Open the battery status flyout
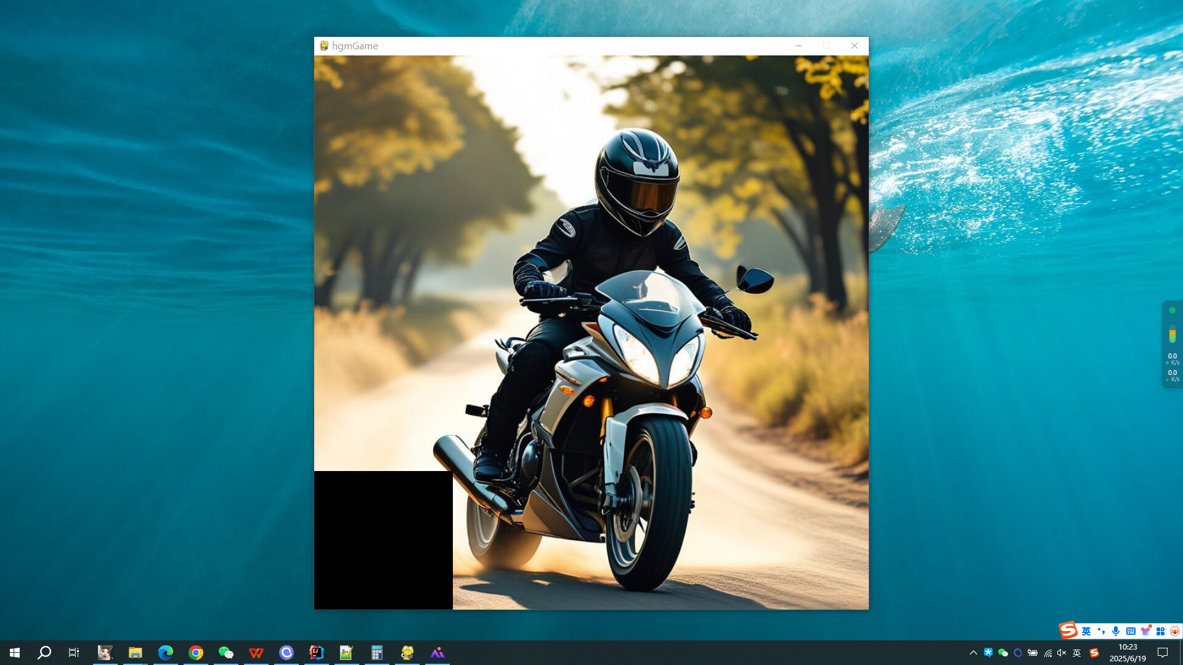 point(1033,653)
